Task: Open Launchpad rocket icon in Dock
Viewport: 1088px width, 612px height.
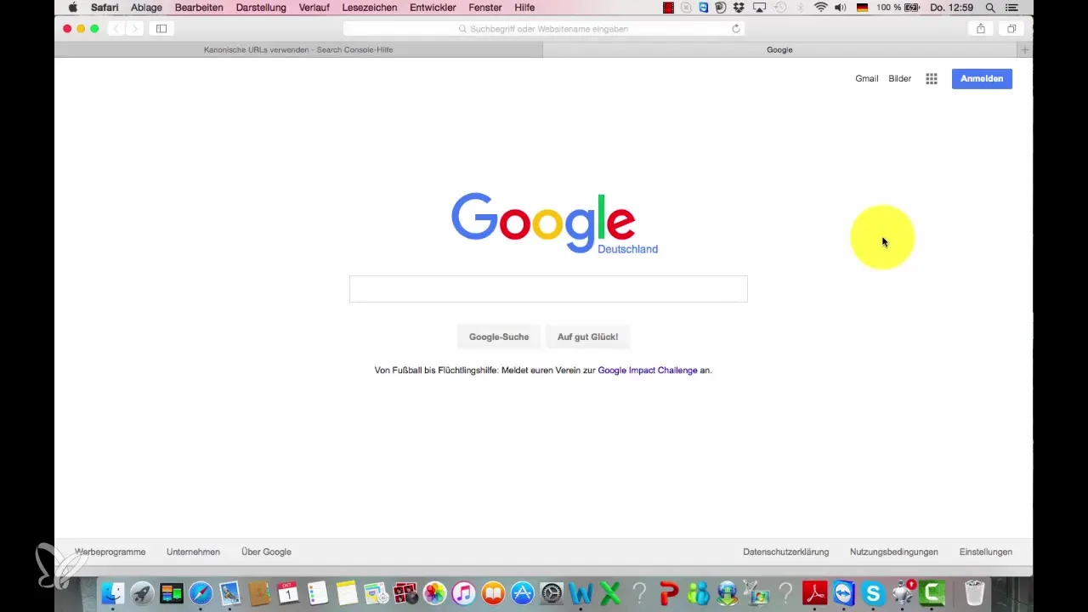Action: pyautogui.click(x=142, y=592)
